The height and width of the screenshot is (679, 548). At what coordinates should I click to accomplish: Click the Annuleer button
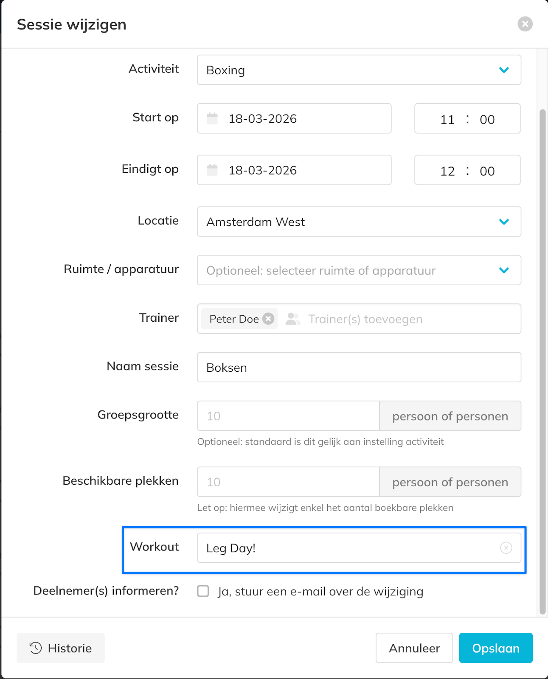coord(414,648)
